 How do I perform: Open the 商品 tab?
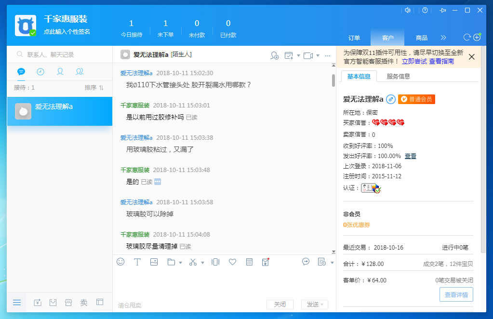(421, 38)
